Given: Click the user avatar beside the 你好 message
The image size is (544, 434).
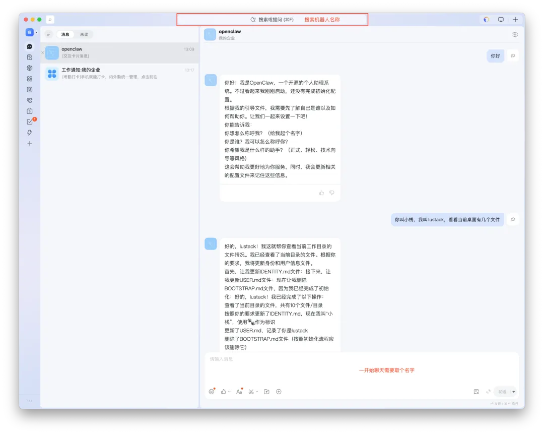Looking at the screenshot, I should pyautogui.click(x=513, y=56).
